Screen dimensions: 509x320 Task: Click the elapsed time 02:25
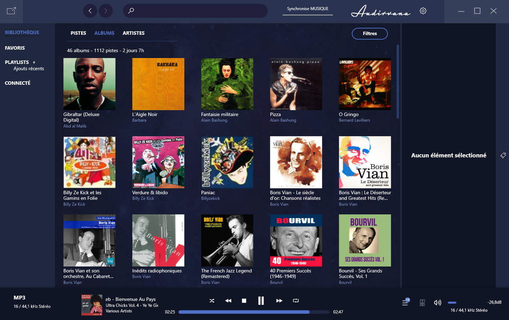170,312
